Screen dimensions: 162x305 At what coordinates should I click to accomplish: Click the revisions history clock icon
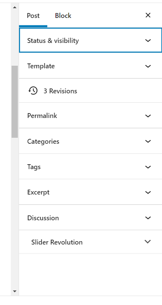click(x=33, y=91)
